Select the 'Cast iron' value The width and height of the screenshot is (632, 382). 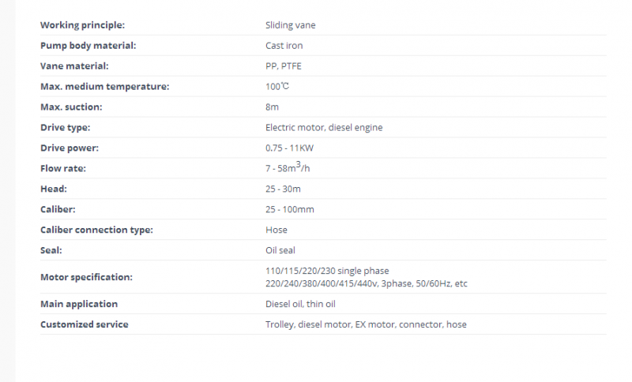click(284, 46)
